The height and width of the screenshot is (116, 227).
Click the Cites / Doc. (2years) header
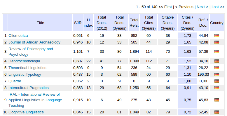pyautogui.click(x=187, y=23)
